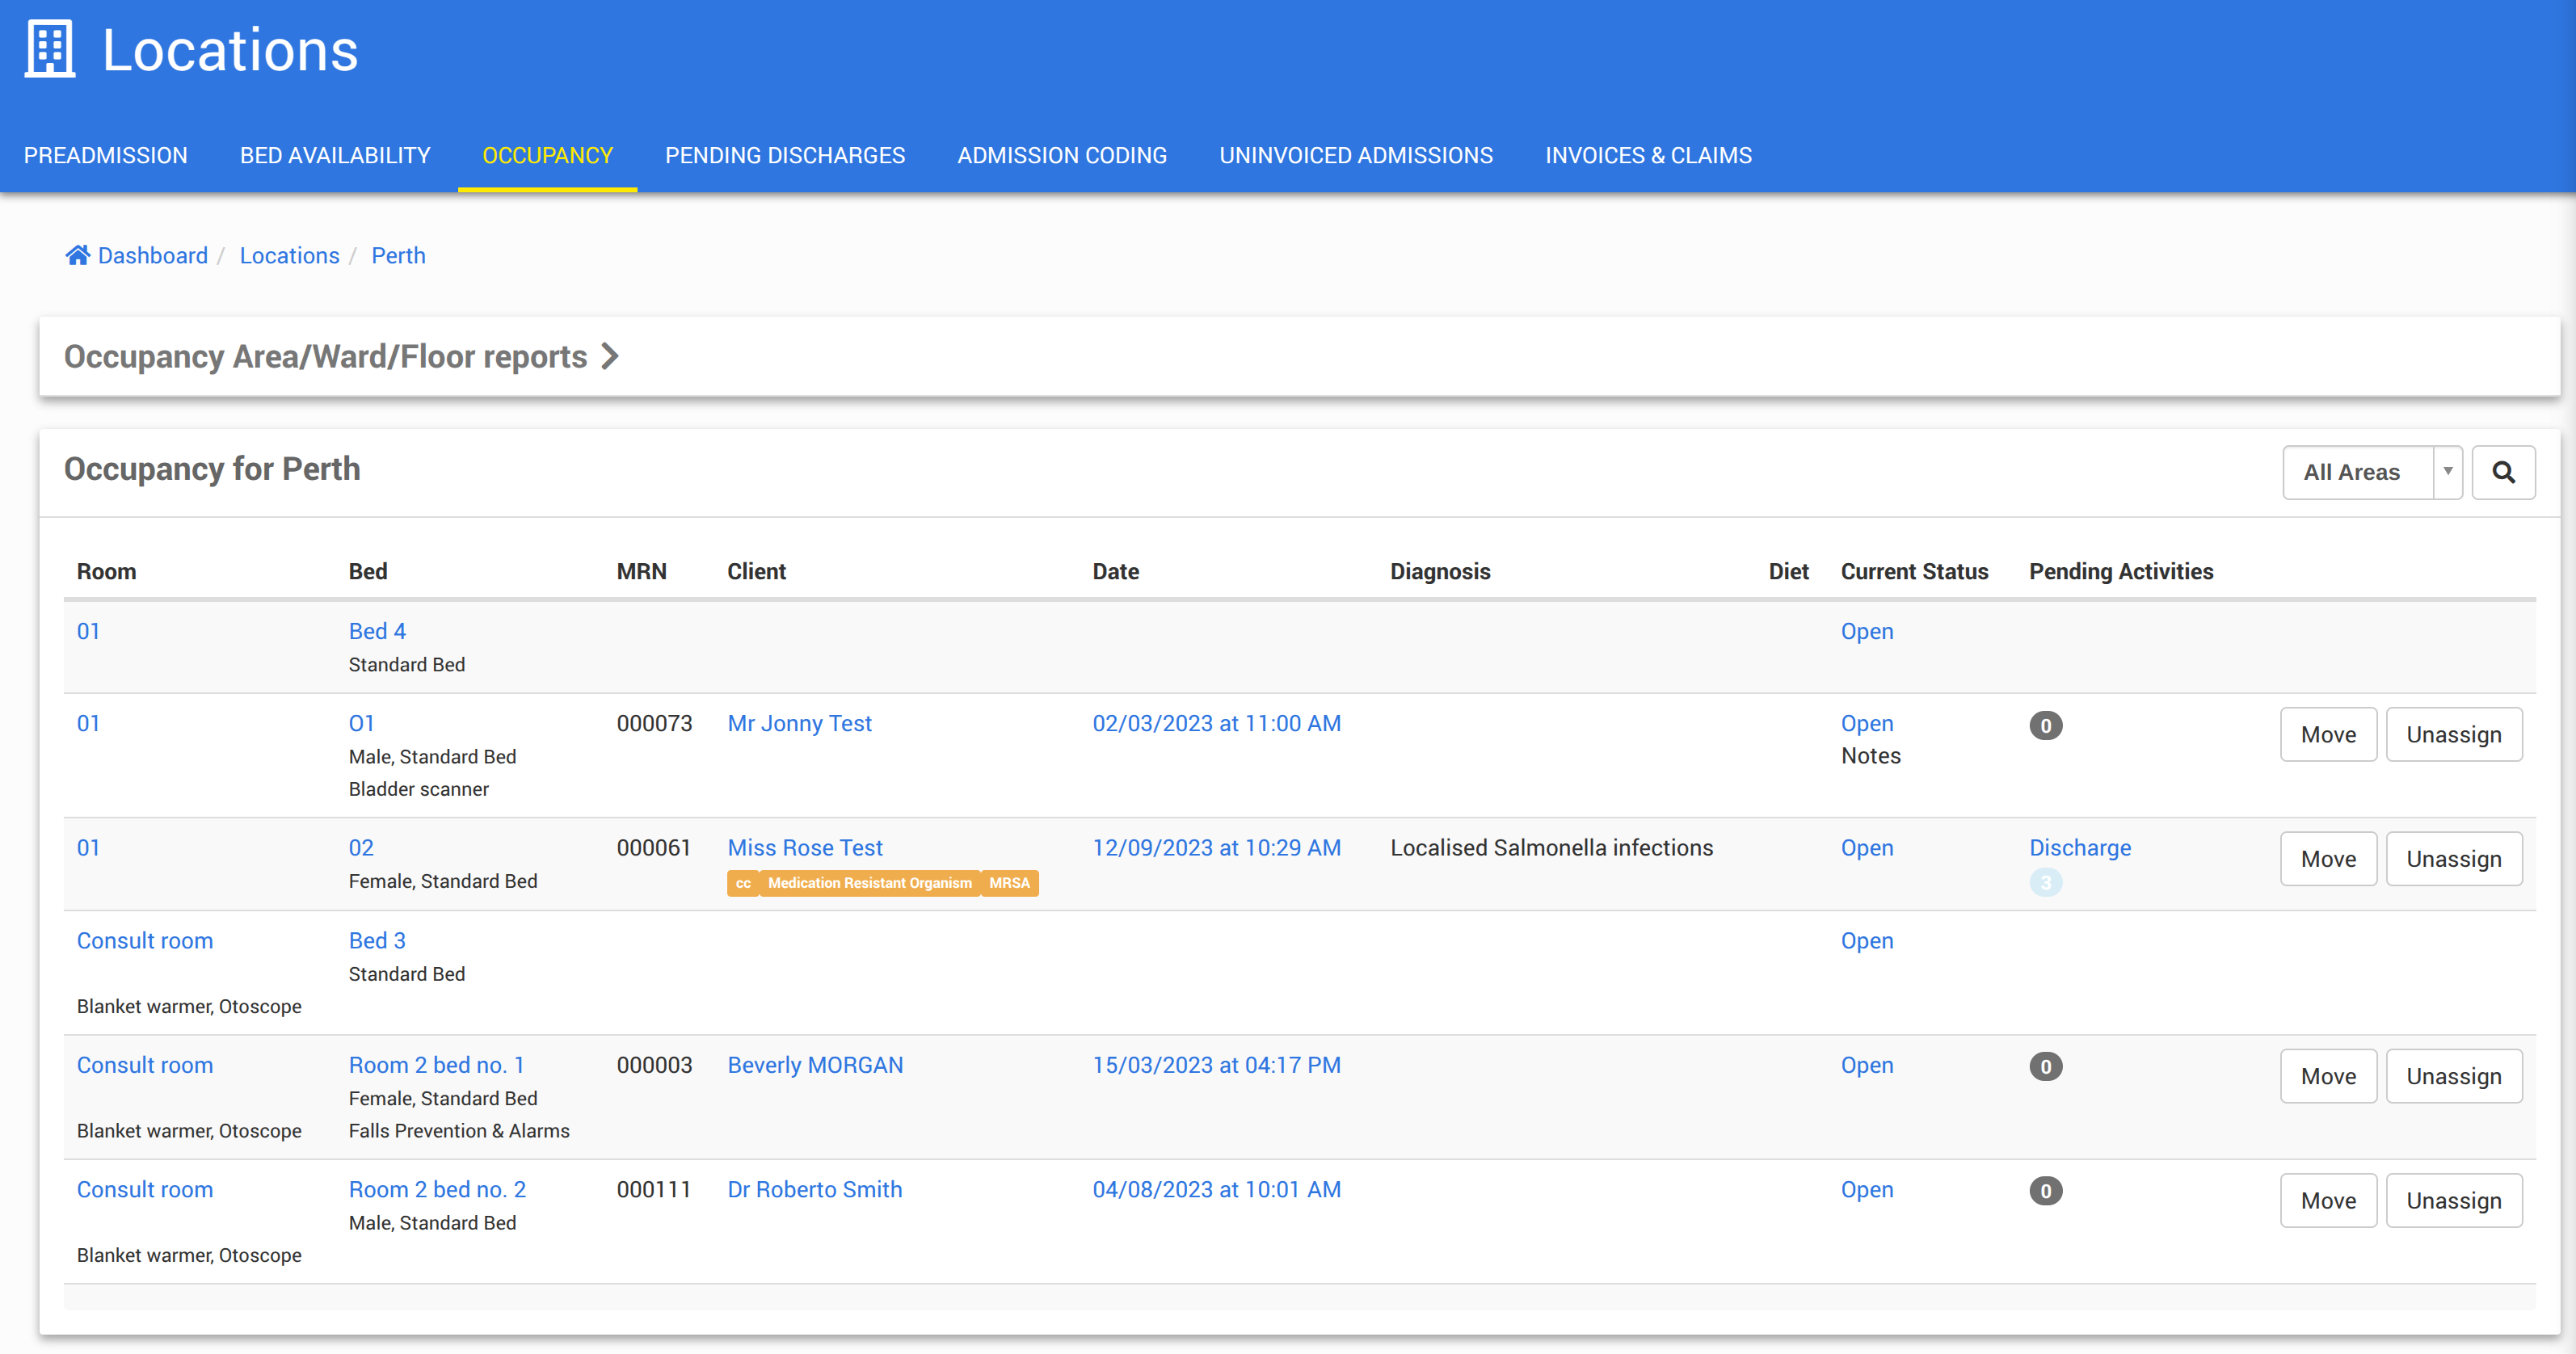Screen dimensions: 2576x1354
Task: Click the Locations building icon in header
Action: (x=49, y=49)
